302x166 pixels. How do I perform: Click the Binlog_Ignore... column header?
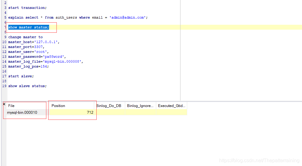(140, 106)
